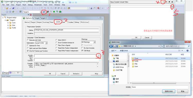The width and height of the screenshot is (193, 98).
Task: Move include path down arrow
Action: coord(172,2)
